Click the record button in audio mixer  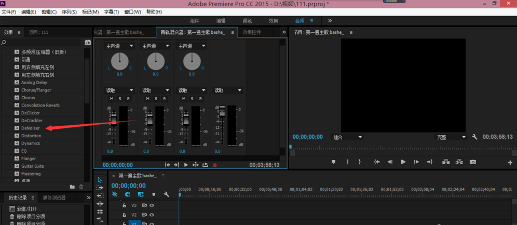(215, 165)
